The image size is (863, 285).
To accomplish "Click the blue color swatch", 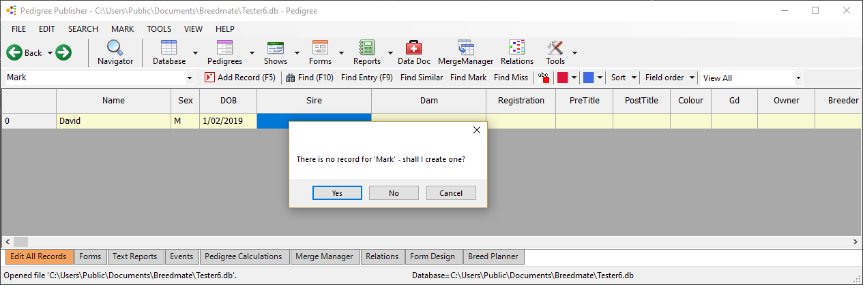I will (589, 78).
